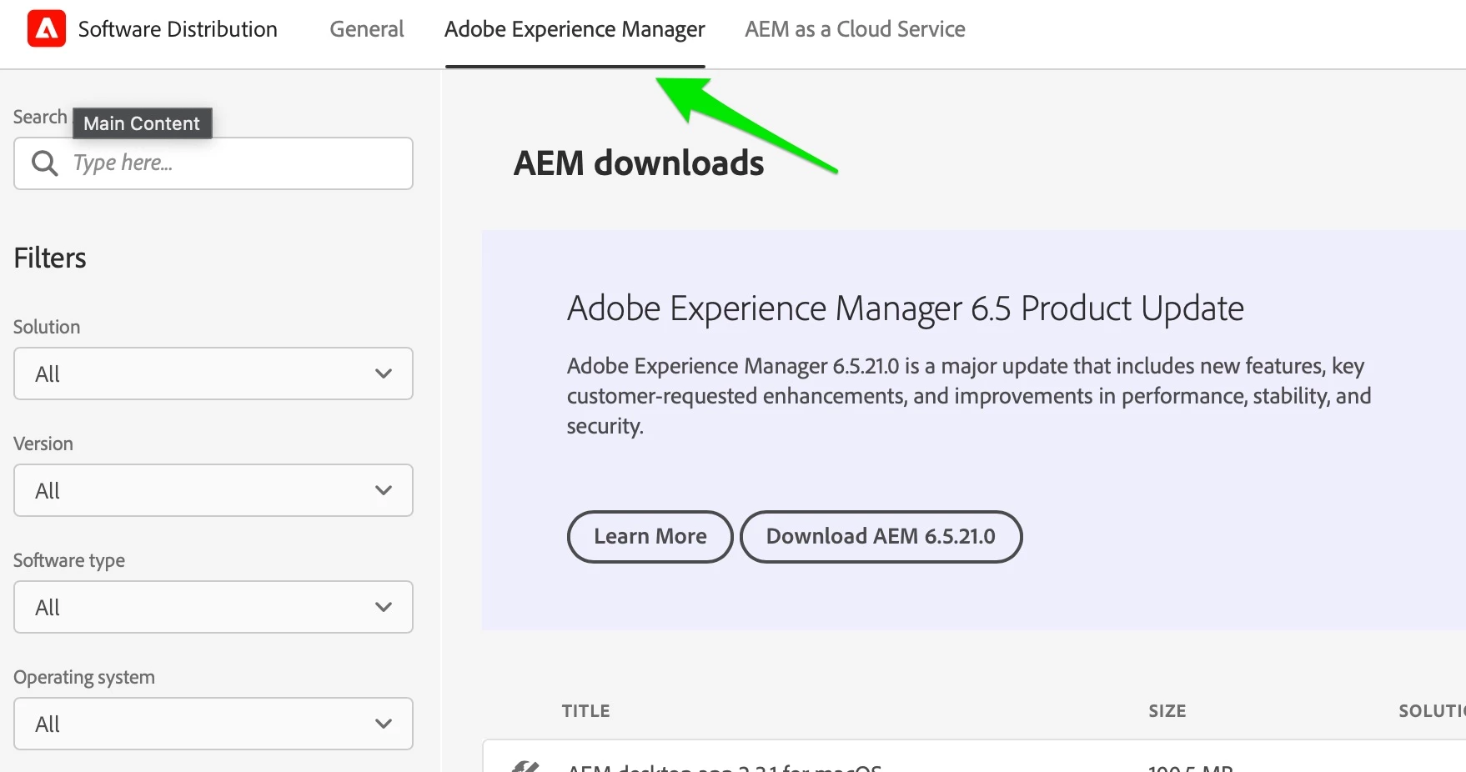Click the Software Distribution title link
Screen dimensions: 1466x772
(178, 29)
